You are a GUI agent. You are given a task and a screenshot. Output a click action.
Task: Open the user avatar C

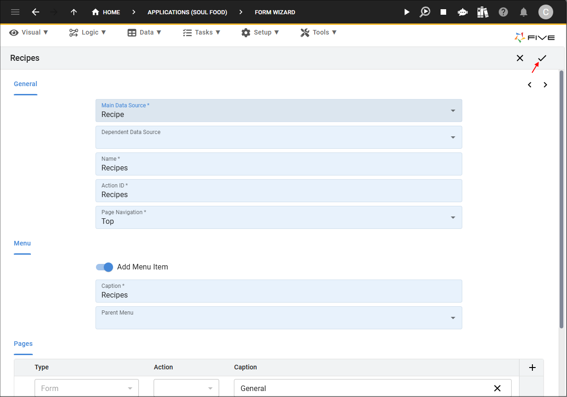[x=546, y=12]
